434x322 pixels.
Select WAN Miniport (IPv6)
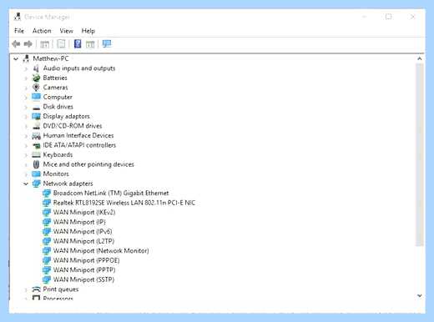[83, 231]
